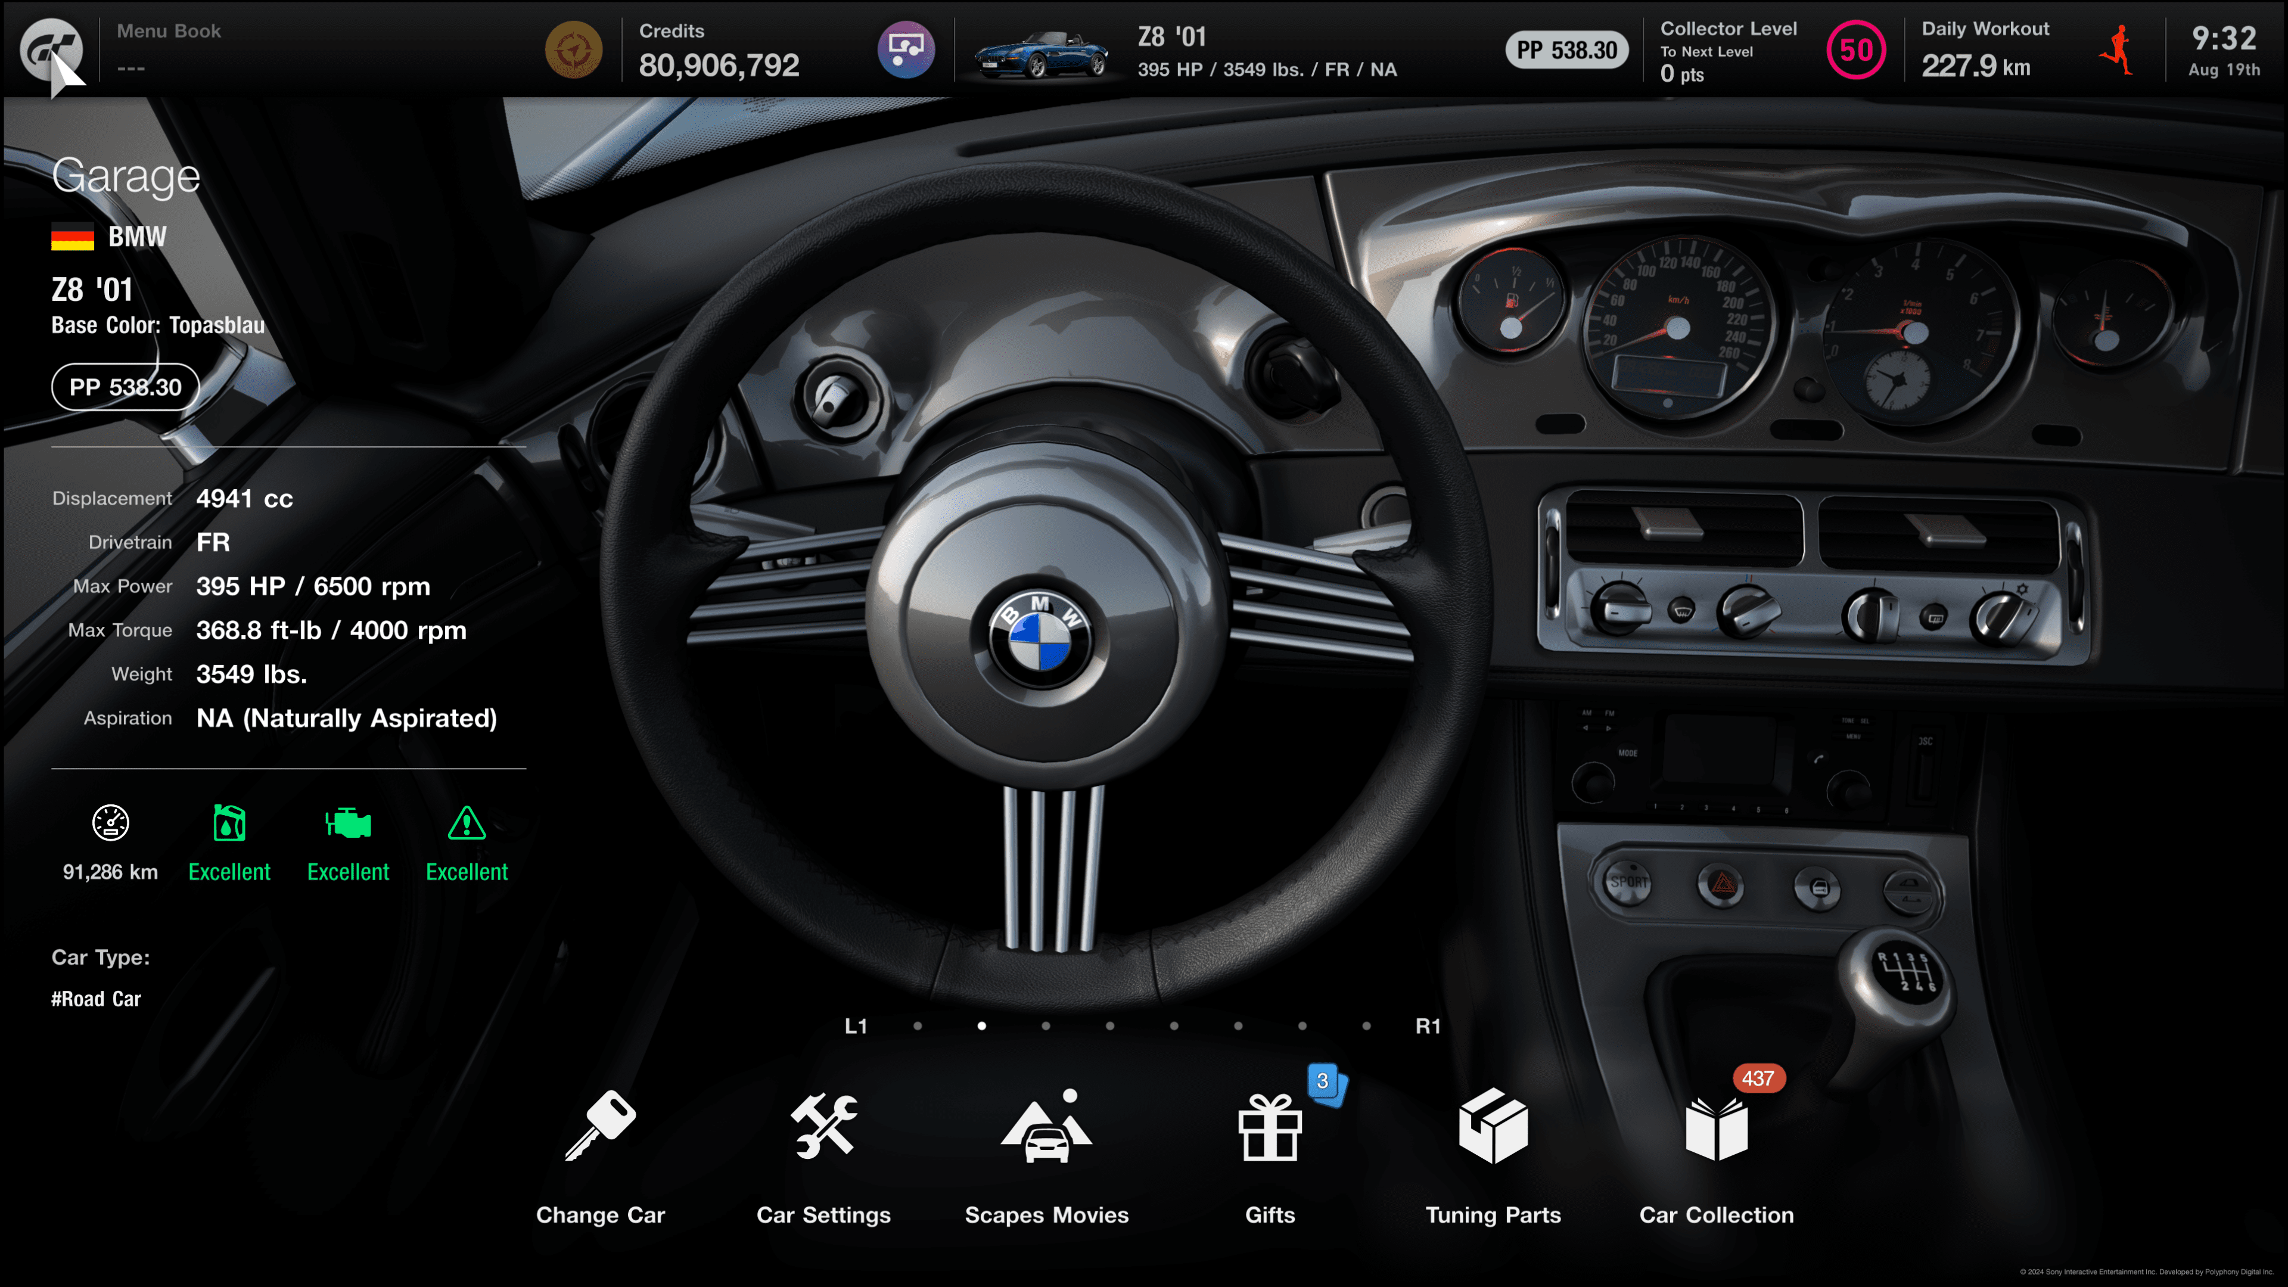
Task: Open the purple showcase icon
Action: [x=906, y=49]
